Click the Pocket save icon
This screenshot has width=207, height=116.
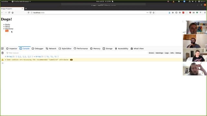(150, 13)
